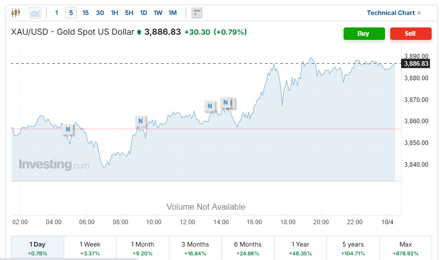Click the green up arrow beside price
Screen dimensions: 441x260
pyautogui.click(x=139, y=32)
